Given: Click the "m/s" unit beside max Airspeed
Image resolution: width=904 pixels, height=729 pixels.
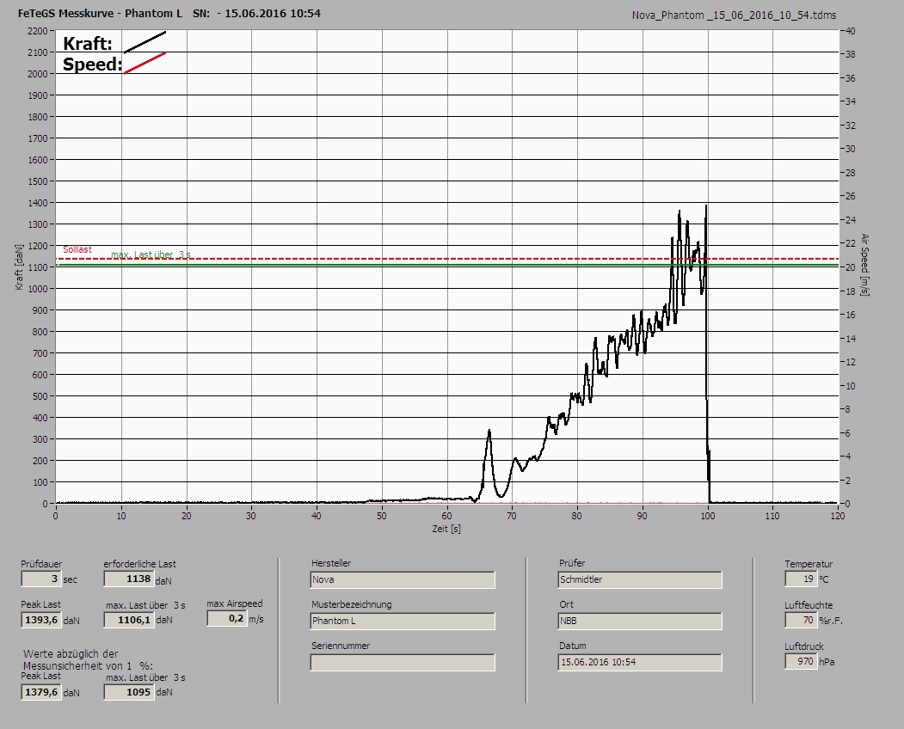Looking at the screenshot, I should [x=256, y=620].
